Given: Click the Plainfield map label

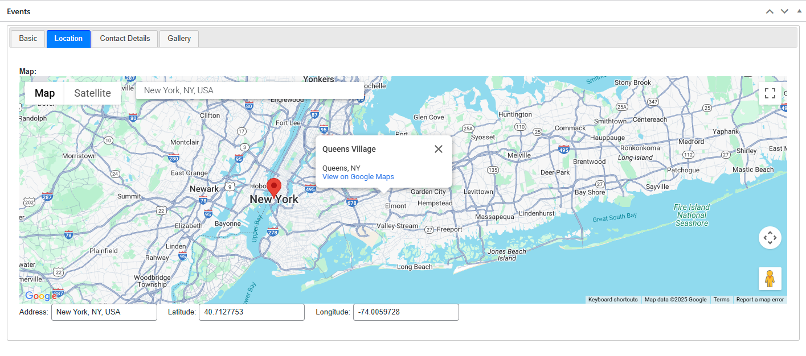Looking at the screenshot, I should coord(104,250).
